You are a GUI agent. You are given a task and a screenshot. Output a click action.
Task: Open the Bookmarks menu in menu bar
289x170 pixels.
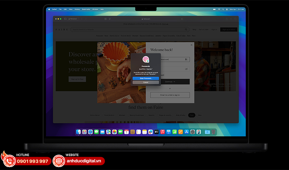[x=86, y=9]
